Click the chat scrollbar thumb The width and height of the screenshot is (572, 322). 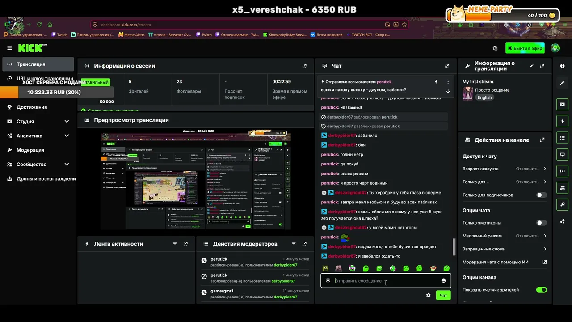pyautogui.click(x=454, y=246)
